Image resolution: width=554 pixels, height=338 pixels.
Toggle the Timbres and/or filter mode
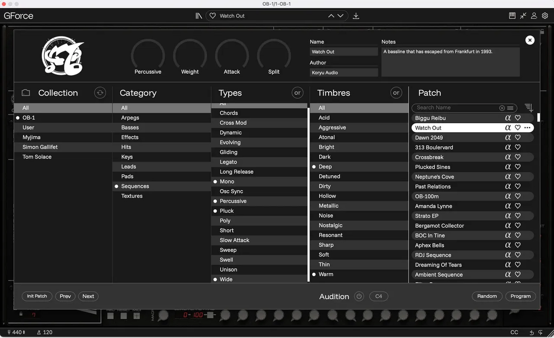pos(396,93)
